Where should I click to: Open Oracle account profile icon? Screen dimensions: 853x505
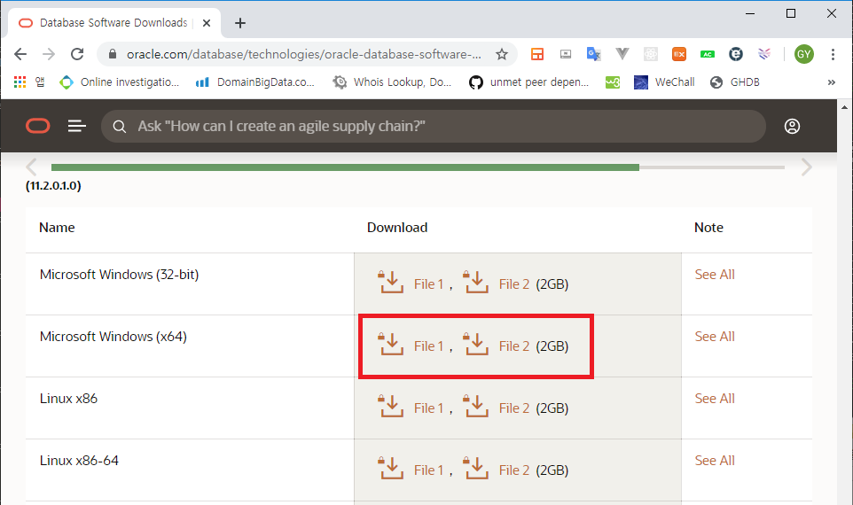pyautogui.click(x=792, y=126)
